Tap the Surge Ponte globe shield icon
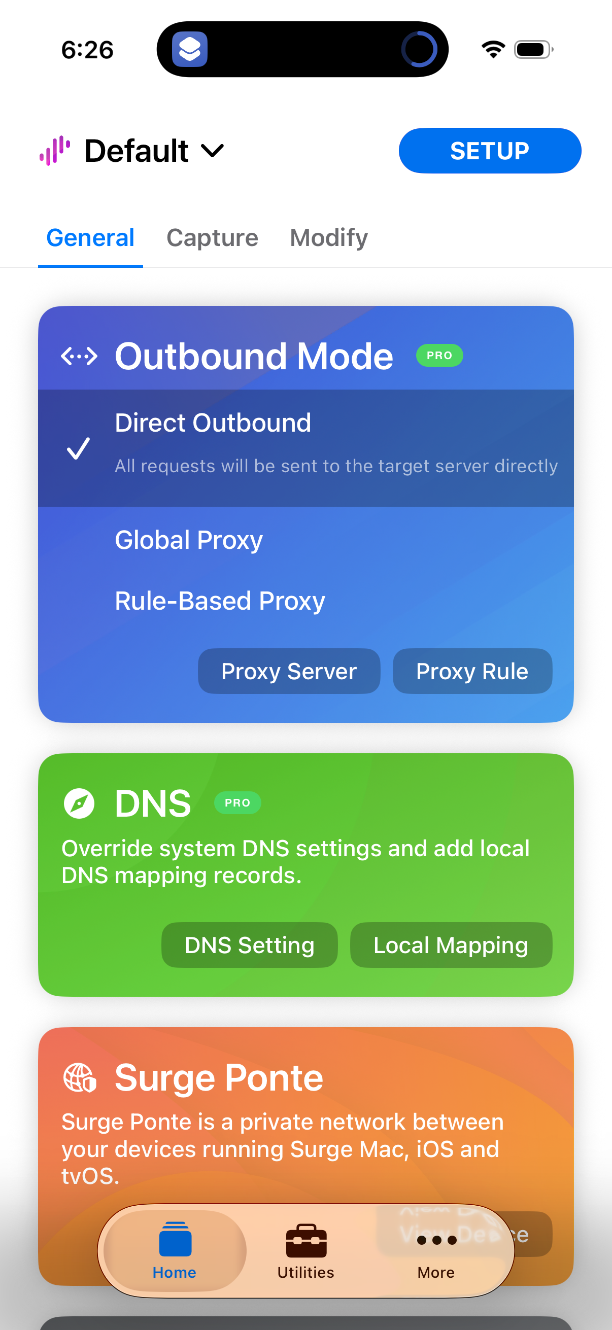Image resolution: width=612 pixels, height=1330 pixels. (x=80, y=1078)
